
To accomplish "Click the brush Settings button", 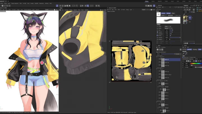I will (x=168, y=13).
